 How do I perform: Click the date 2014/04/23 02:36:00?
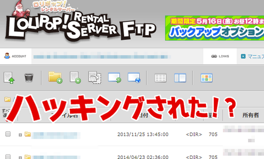pyautogui.click(x=143, y=157)
